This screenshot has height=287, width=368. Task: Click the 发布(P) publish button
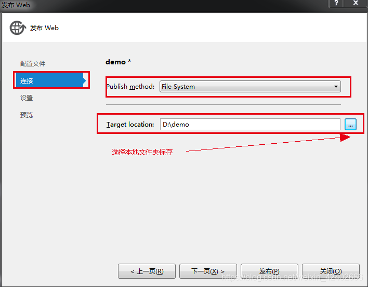pos(269,271)
